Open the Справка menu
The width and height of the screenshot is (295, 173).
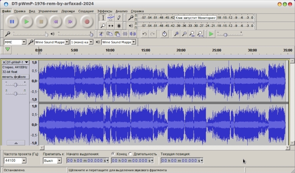pos(137,11)
